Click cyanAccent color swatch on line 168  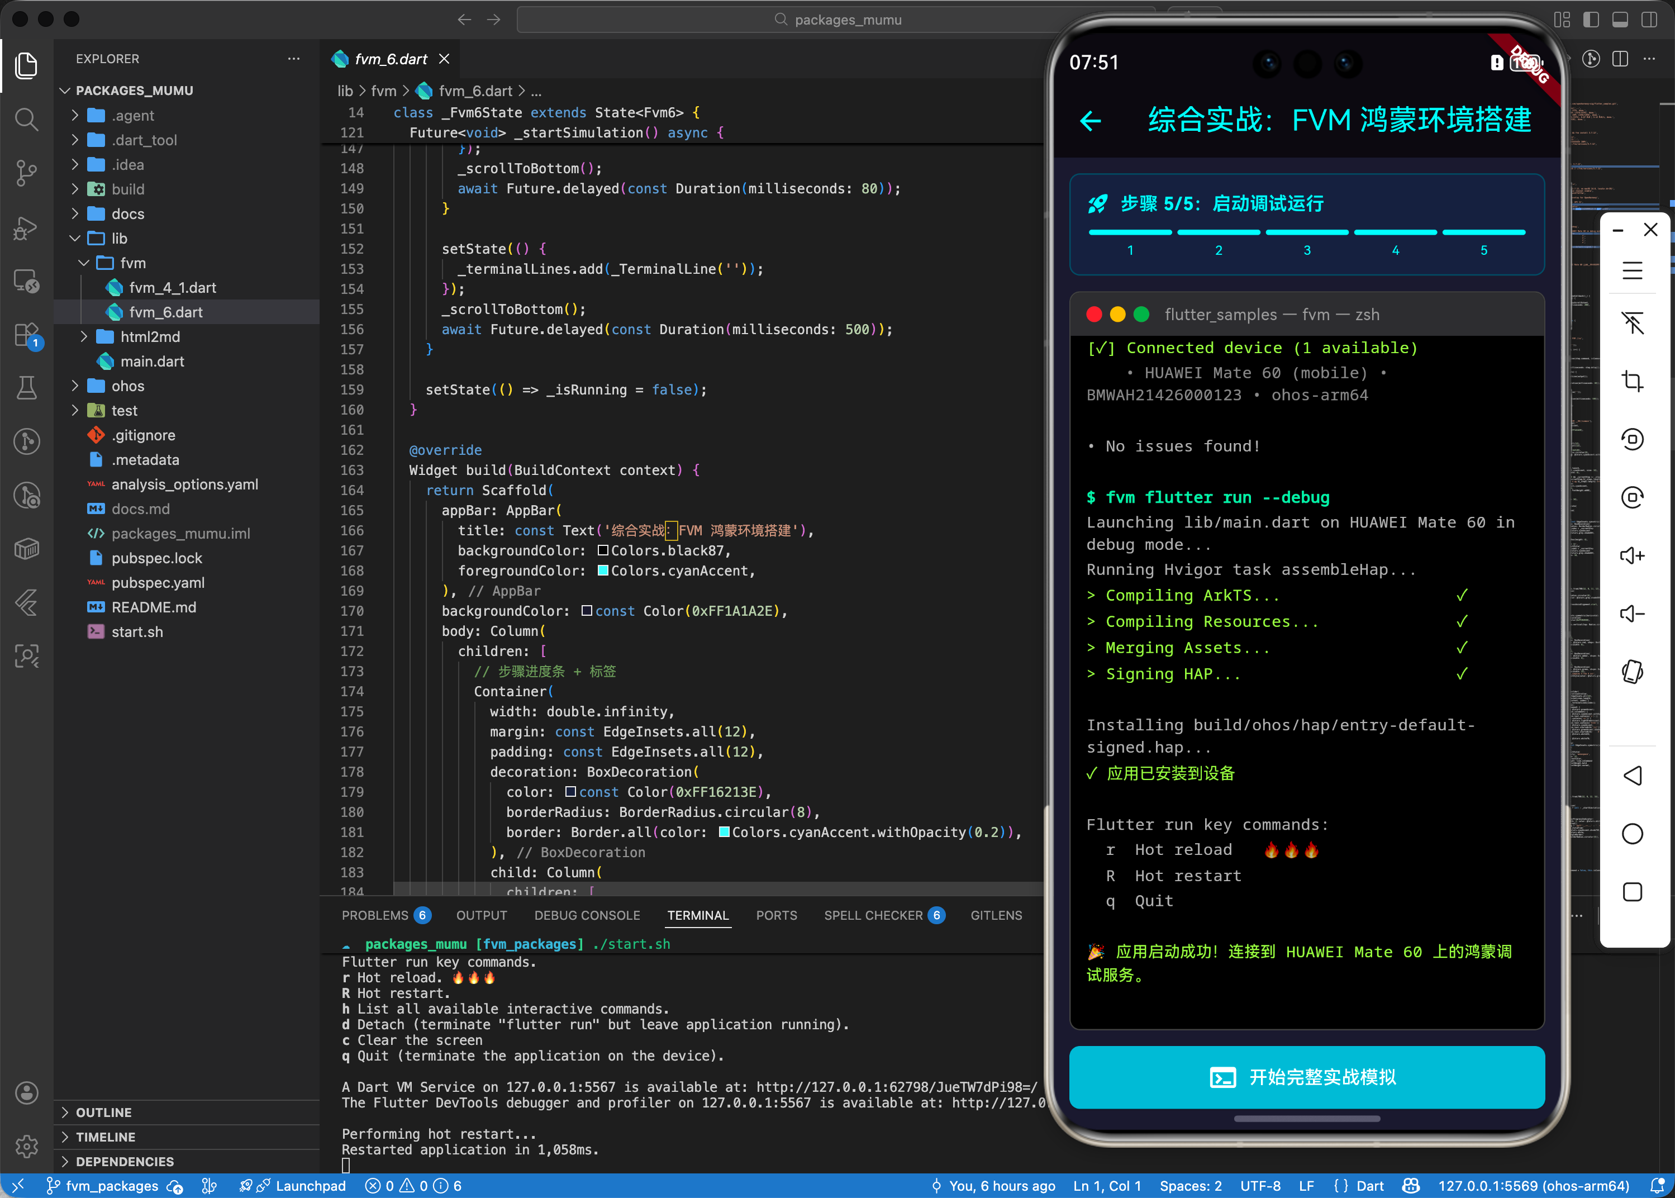click(x=603, y=571)
